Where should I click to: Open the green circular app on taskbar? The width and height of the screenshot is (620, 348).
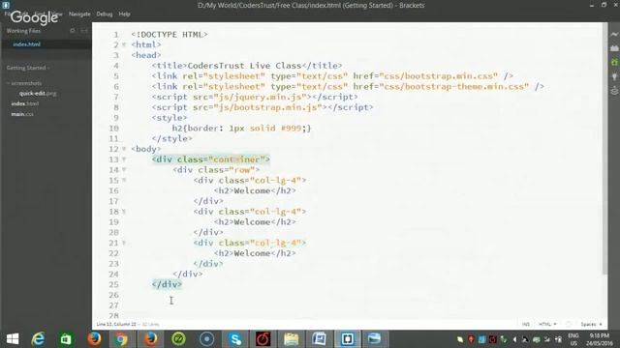178,339
